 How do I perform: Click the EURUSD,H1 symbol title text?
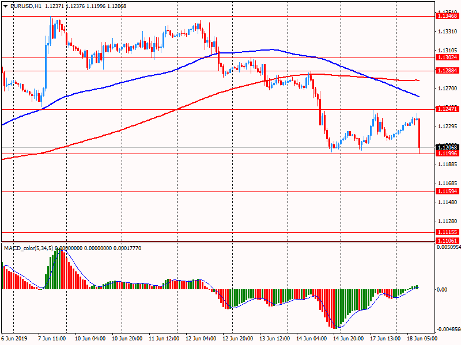pos(26,6)
